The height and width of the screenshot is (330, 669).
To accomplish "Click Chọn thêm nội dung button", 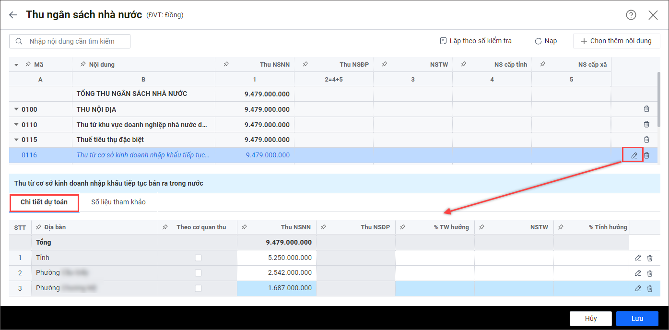I will point(616,41).
